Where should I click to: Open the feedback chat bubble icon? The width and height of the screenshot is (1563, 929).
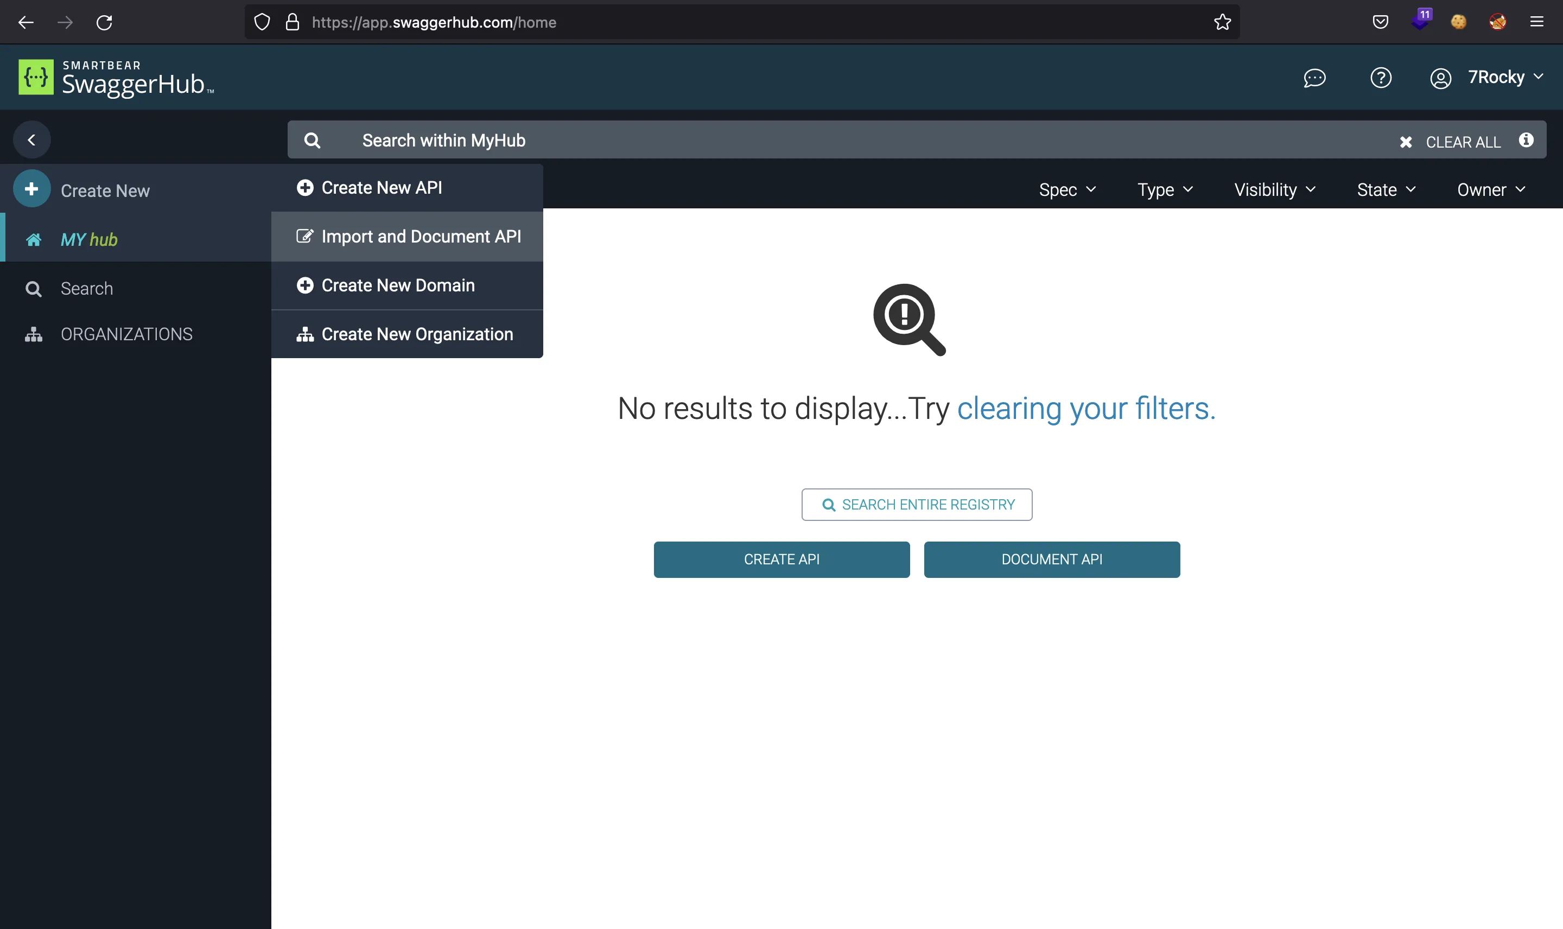tap(1314, 78)
